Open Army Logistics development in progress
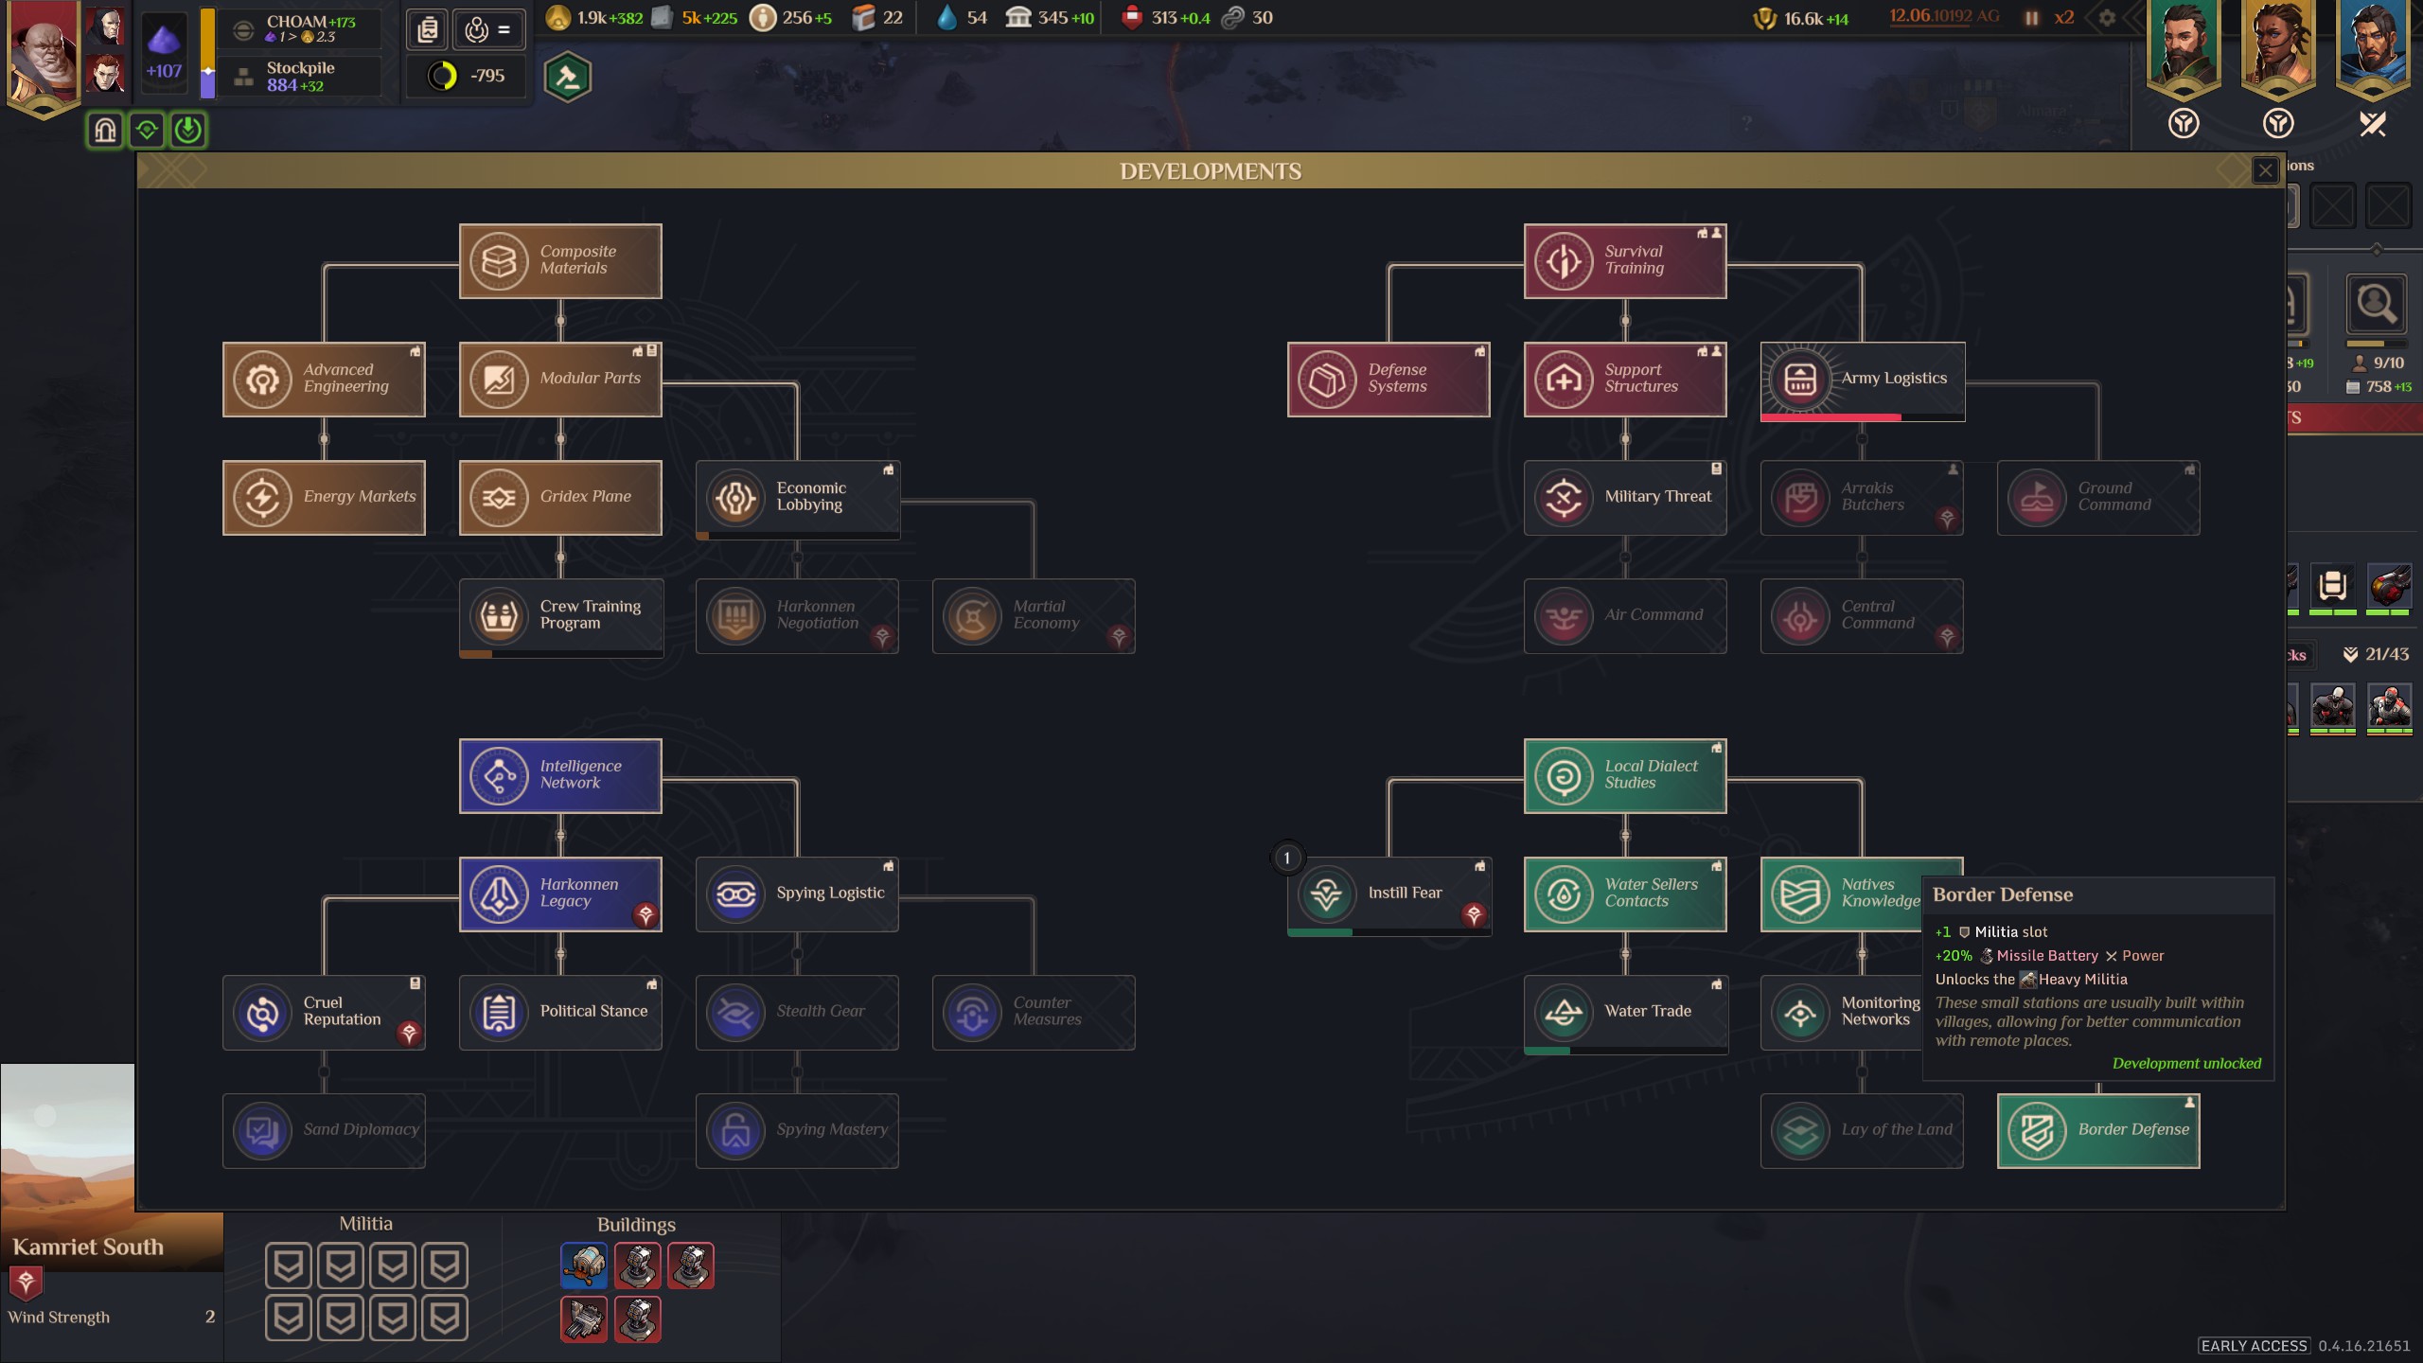The width and height of the screenshot is (2423, 1363). pyautogui.click(x=1863, y=381)
